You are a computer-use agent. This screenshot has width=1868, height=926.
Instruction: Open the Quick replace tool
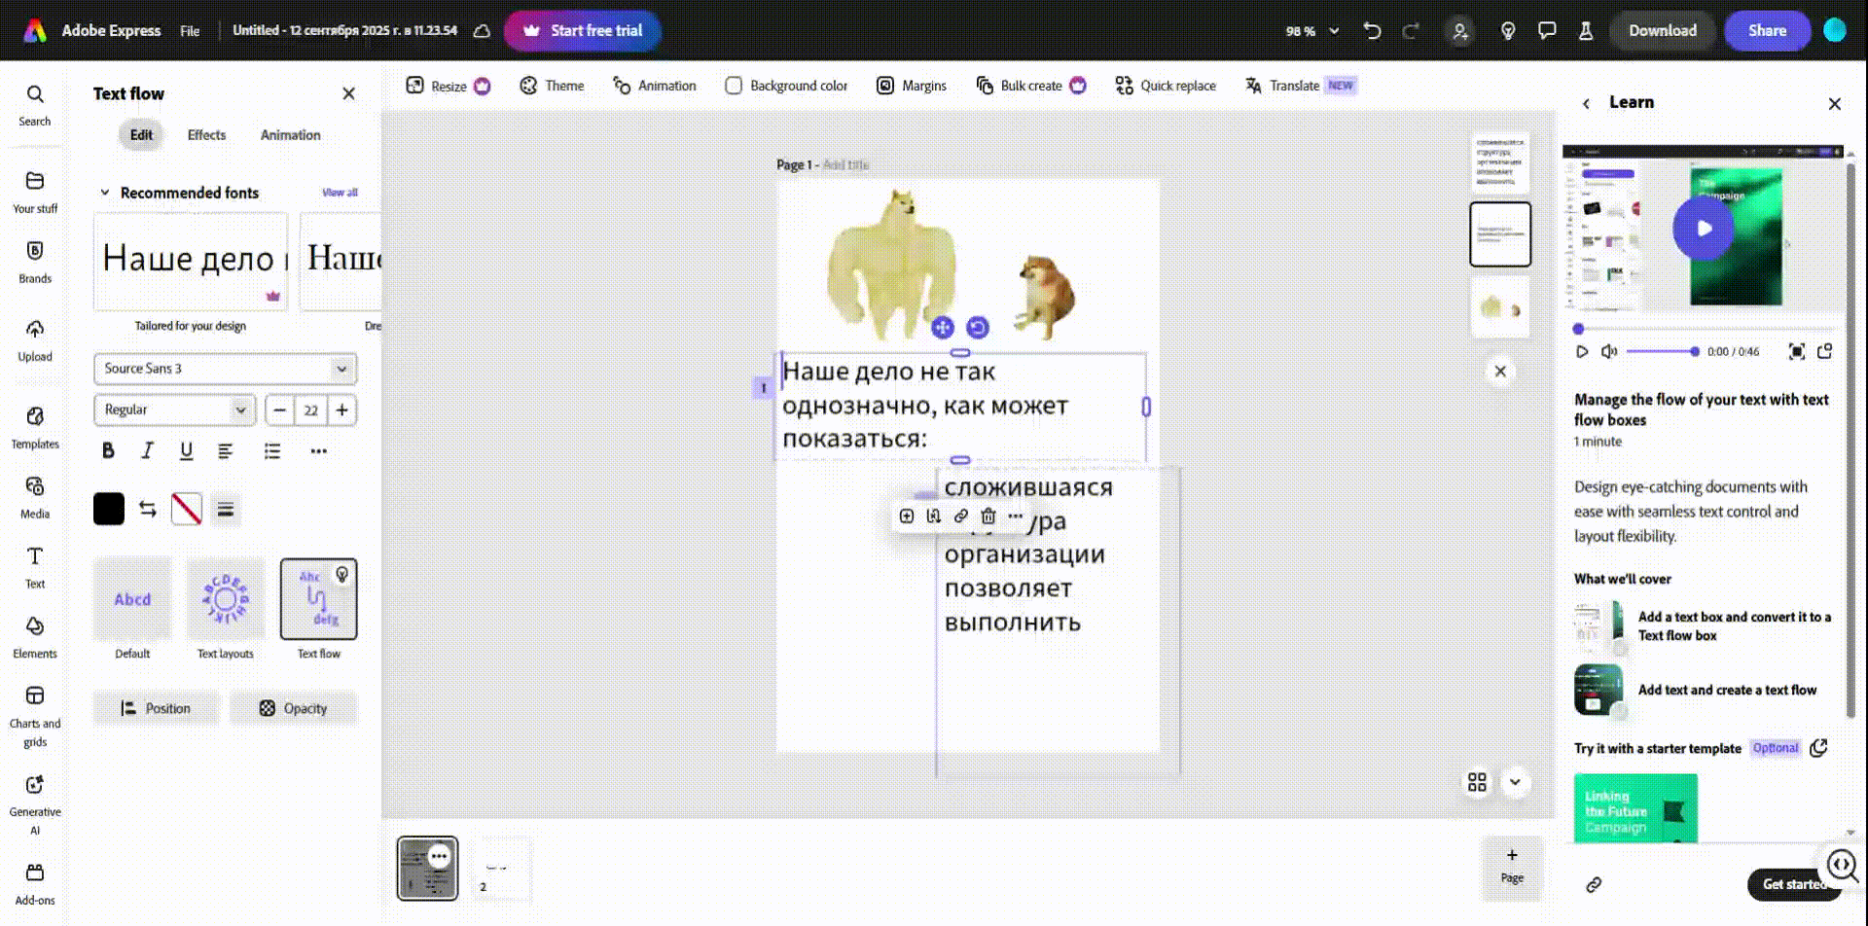pyautogui.click(x=1165, y=86)
